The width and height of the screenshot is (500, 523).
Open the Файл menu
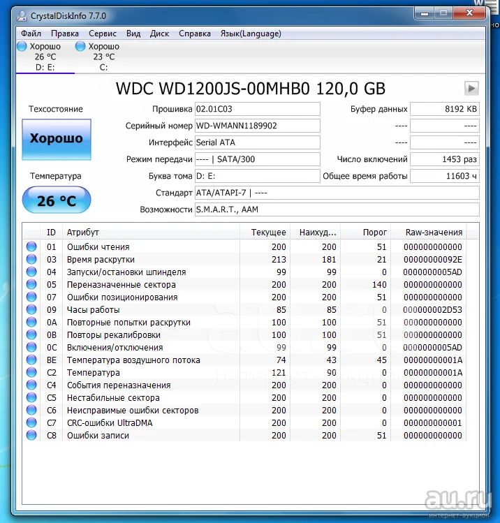31,34
